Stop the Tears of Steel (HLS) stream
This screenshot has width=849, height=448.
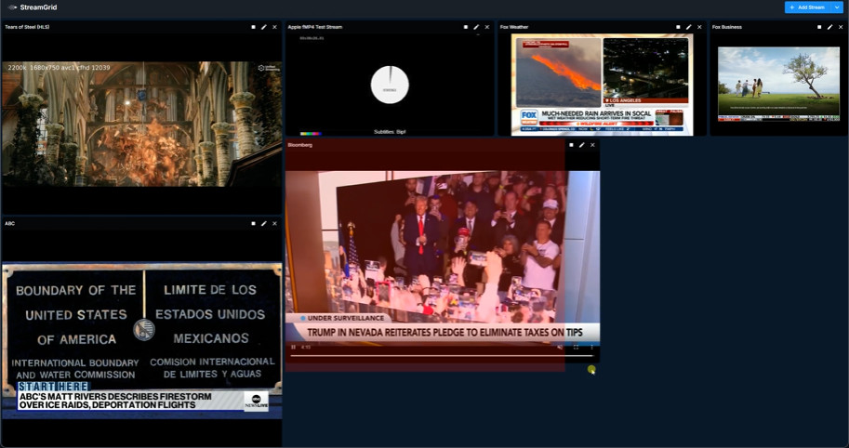(x=254, y=27)
